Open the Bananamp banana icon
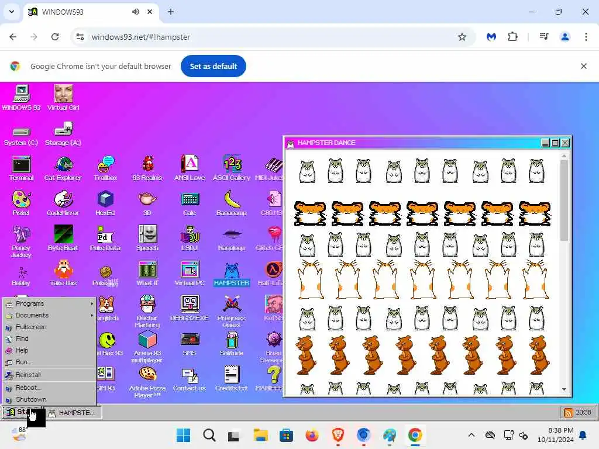Viewport: 599px width, 449px height. coord(232,203)
